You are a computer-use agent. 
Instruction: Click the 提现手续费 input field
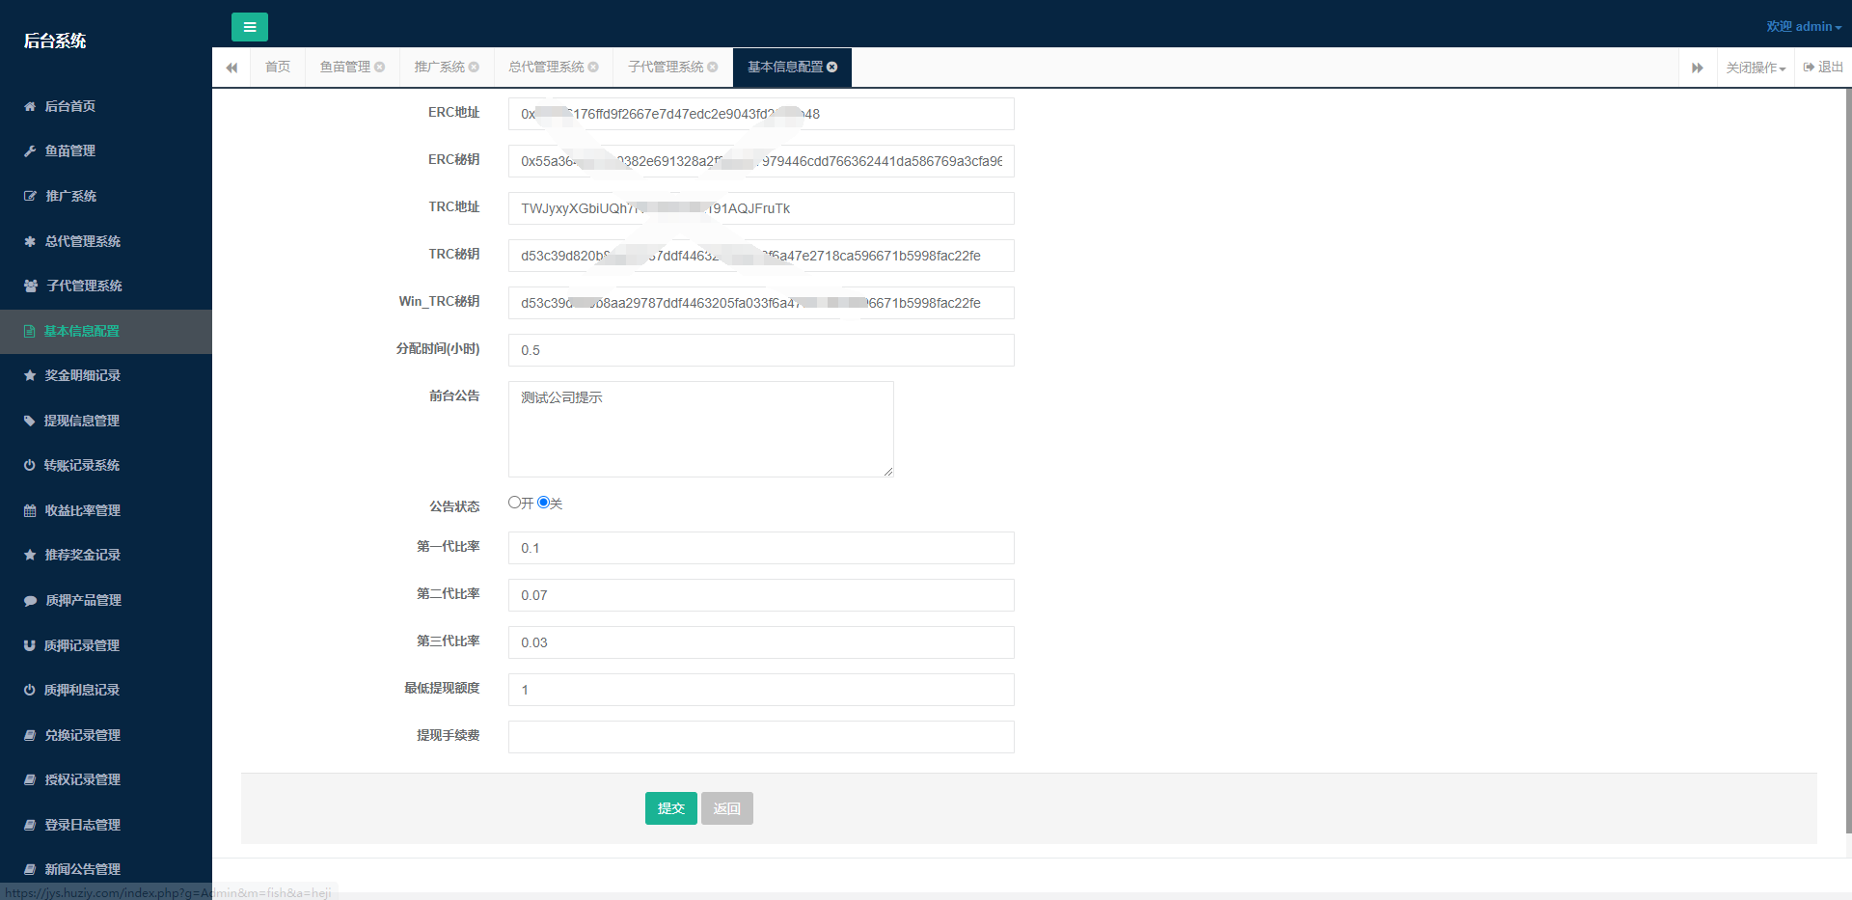(760, 737)
